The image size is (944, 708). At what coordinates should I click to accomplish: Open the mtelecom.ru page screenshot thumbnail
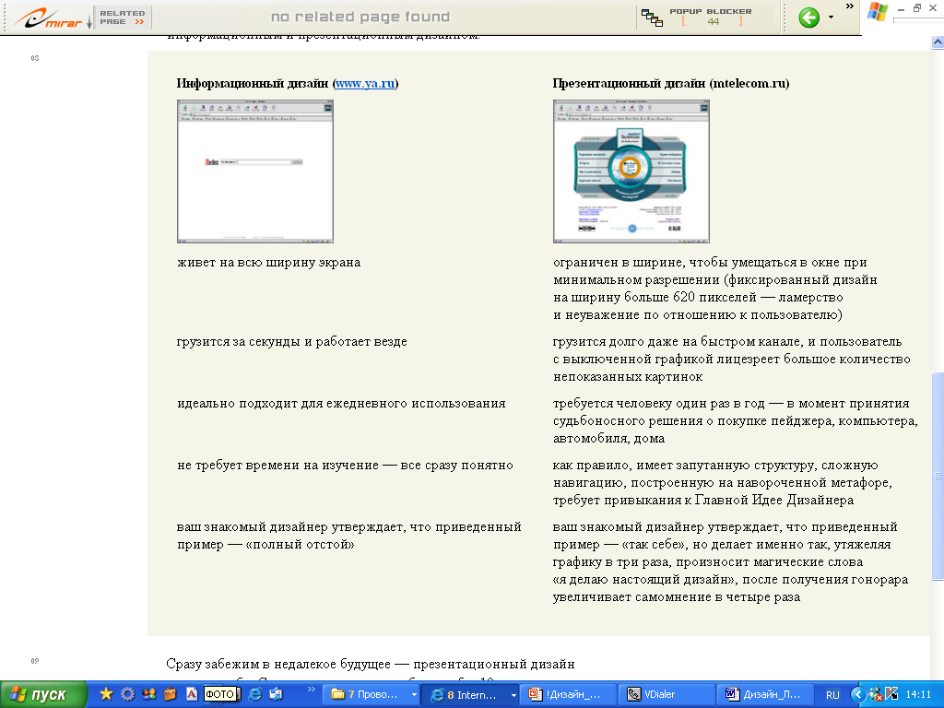631,171
